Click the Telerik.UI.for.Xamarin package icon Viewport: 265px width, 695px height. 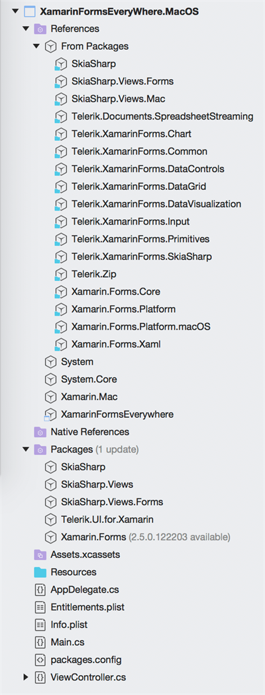(51, 520)
